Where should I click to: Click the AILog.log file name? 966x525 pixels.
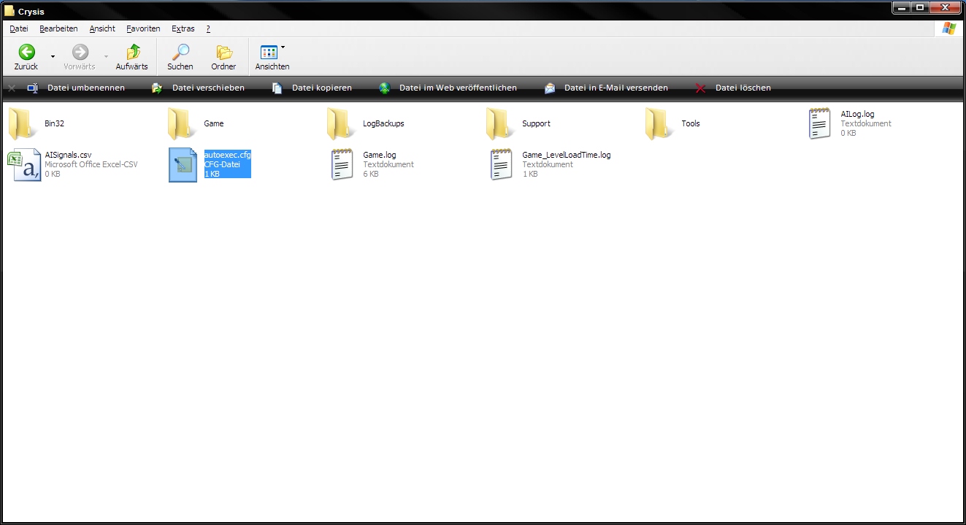coord(857,115)
